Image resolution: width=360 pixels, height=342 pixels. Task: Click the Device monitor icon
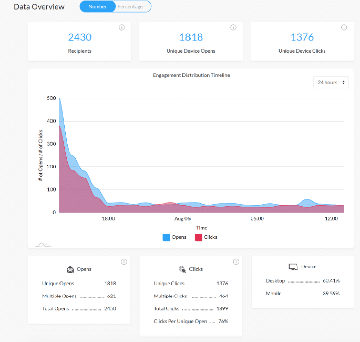[x=293, y=267]
